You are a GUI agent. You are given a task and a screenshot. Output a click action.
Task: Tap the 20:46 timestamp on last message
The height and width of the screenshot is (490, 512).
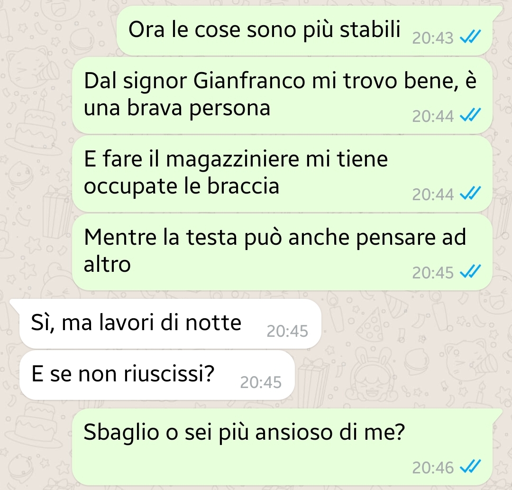tap(433, 468)
